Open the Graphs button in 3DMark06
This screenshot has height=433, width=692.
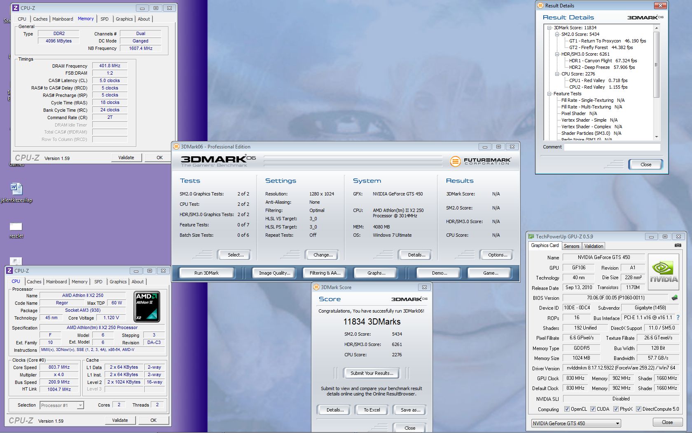coord(376,273)
